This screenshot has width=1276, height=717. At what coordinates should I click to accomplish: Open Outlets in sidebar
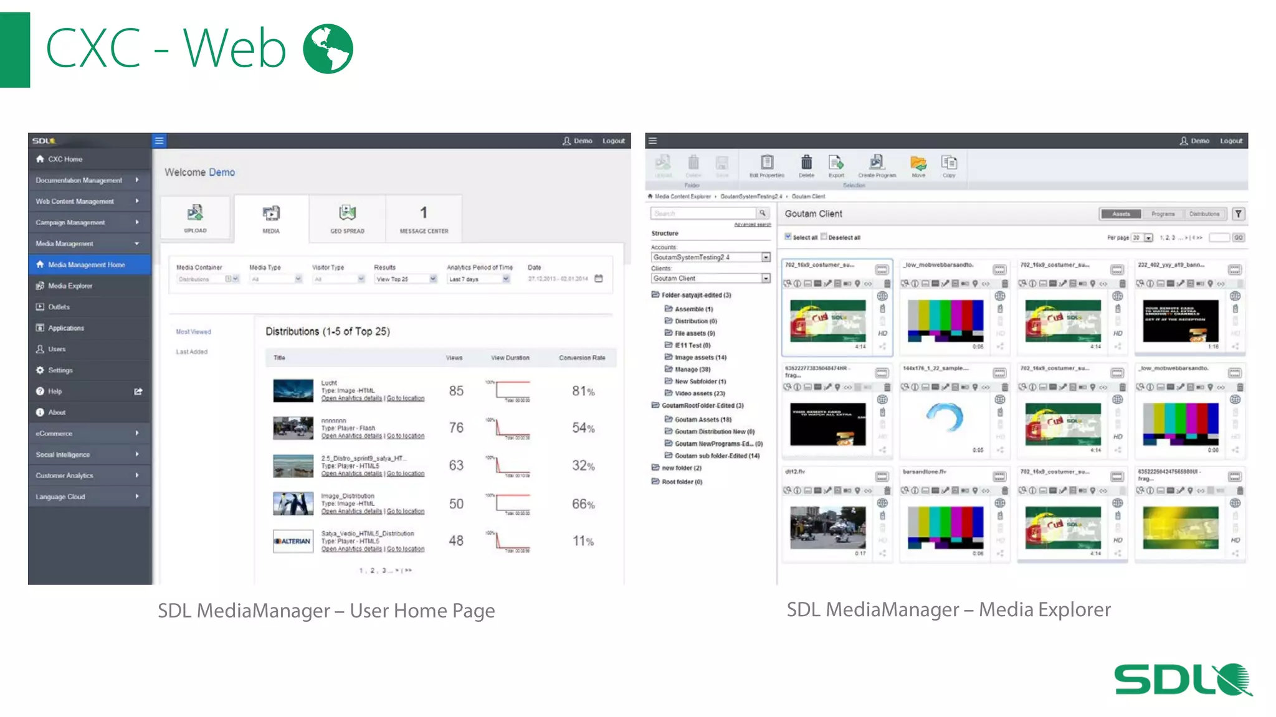point(90,307)
